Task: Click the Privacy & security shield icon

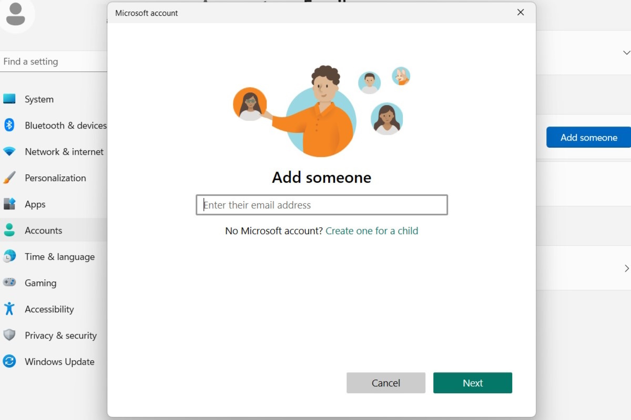Action: point(9,335)
